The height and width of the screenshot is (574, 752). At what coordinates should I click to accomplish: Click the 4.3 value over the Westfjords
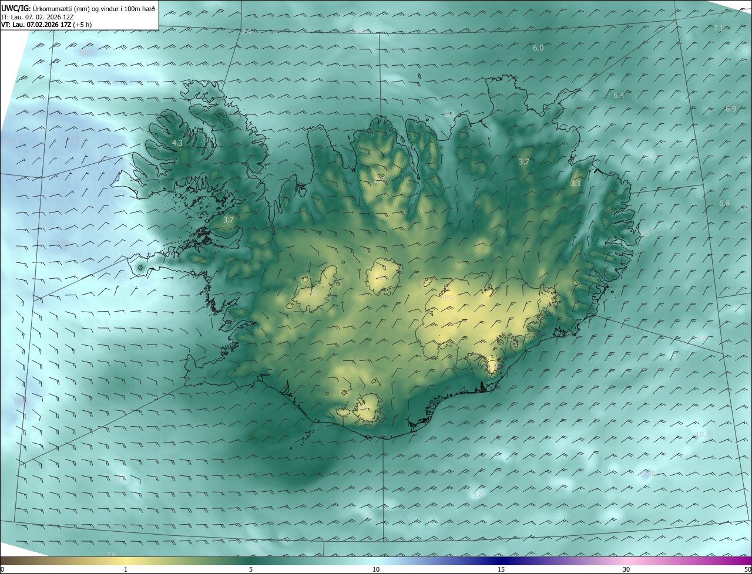point(177,143)
